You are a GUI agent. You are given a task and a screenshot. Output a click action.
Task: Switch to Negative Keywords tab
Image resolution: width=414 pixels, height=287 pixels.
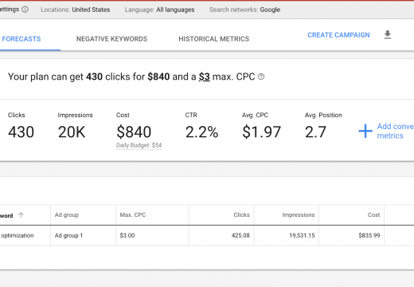click(111, 39)
